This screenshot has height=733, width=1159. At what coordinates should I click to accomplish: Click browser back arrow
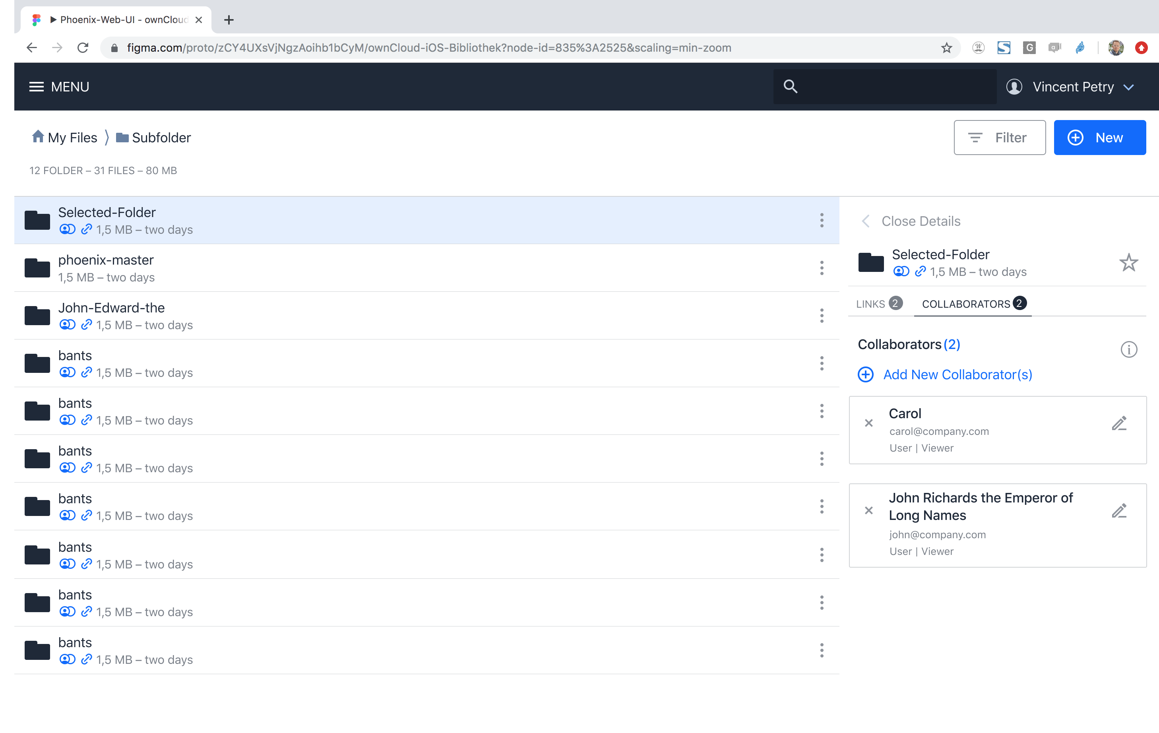click(32, 48)
